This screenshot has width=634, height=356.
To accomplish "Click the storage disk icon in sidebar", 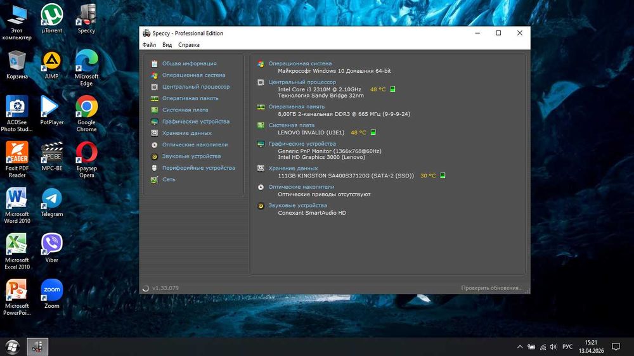I will click(x=155, y=133).
